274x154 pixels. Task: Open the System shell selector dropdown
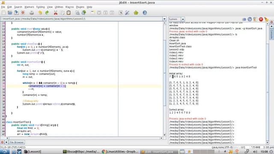(183, 19)
